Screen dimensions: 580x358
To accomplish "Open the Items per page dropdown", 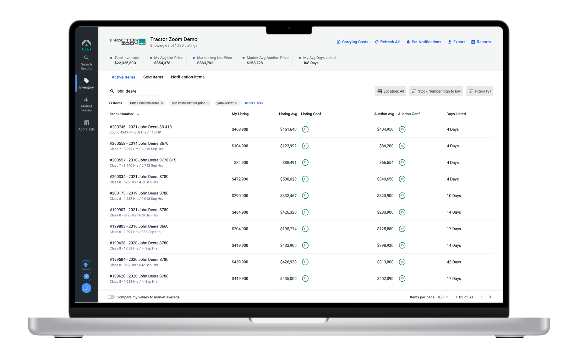I will (443, 297).
